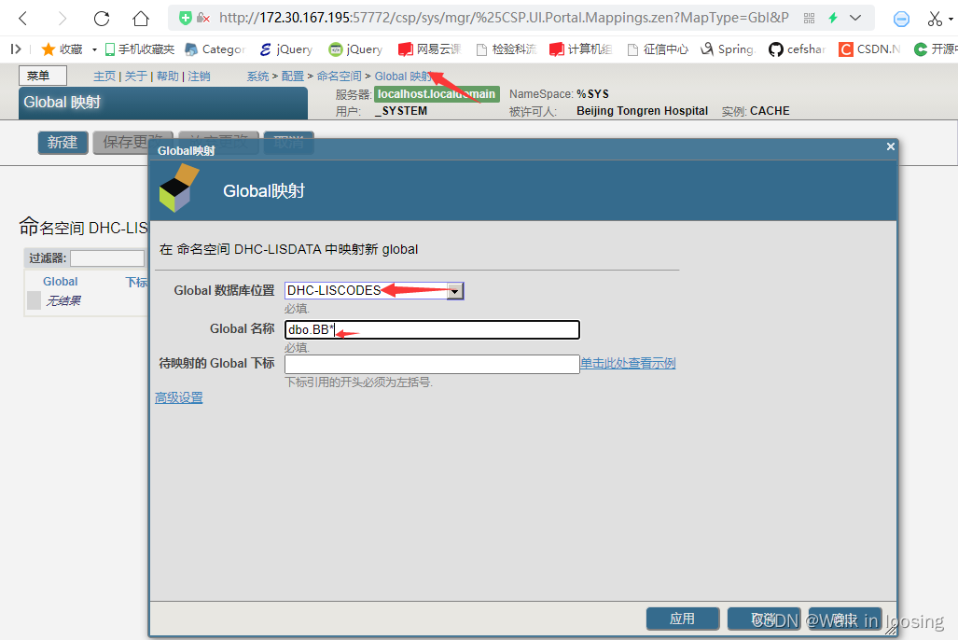Viewport: 958px width, 640px height.
Task: Click the green lightning speed-mode icon
Action: (833, 18)
